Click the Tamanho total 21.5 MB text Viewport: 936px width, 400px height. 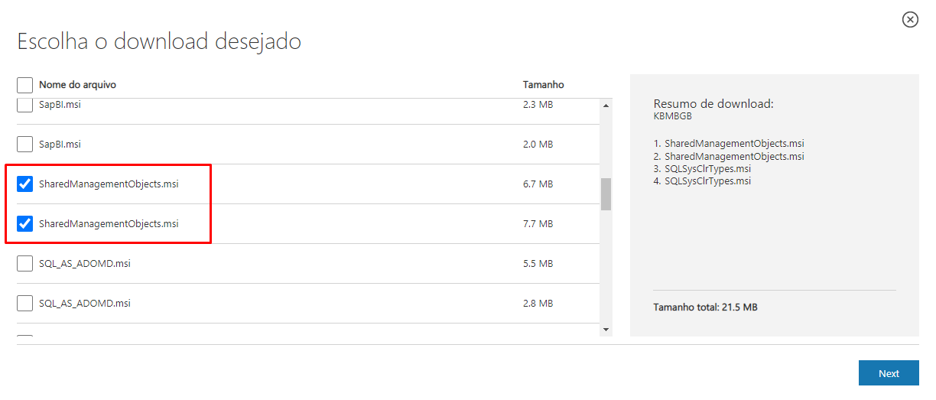tap(705, 307)
